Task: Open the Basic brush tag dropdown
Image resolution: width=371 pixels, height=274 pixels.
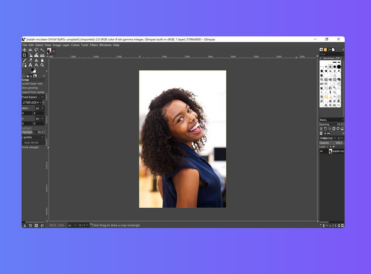Action: tap(332, 120)
